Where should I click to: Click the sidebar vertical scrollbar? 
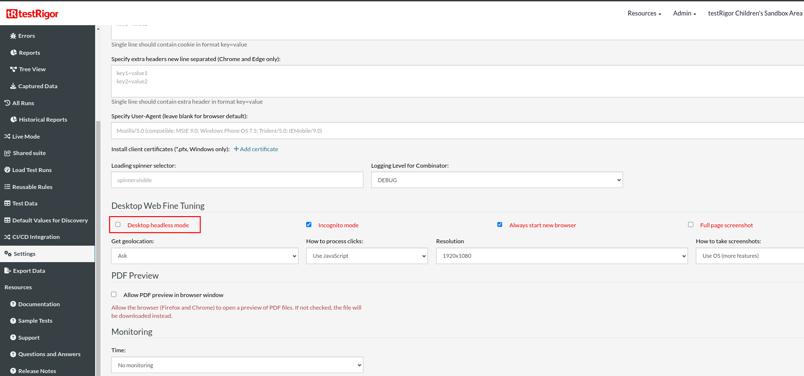click(x=98, y=242)
